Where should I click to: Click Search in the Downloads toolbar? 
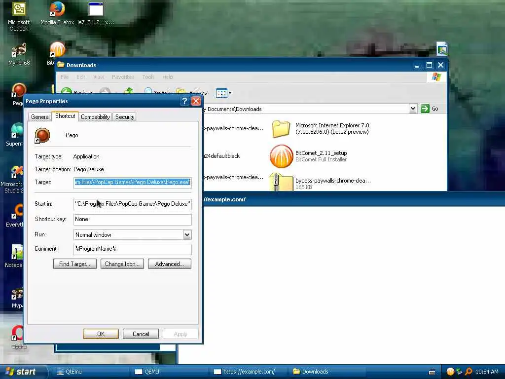pos(157,92)
